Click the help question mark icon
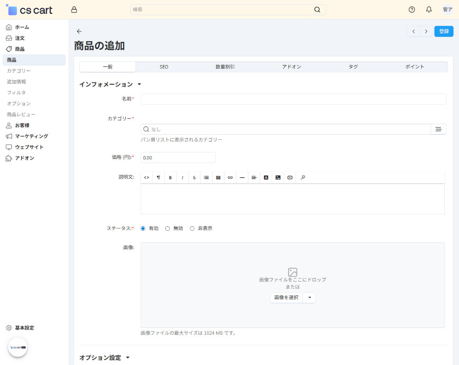 [x=412, y=9]
